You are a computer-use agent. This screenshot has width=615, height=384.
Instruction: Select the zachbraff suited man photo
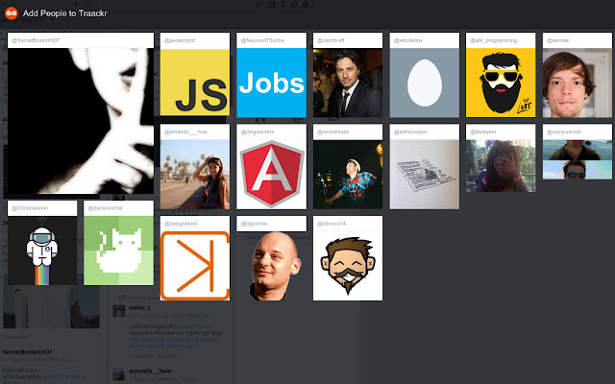[x=348, y=83]
